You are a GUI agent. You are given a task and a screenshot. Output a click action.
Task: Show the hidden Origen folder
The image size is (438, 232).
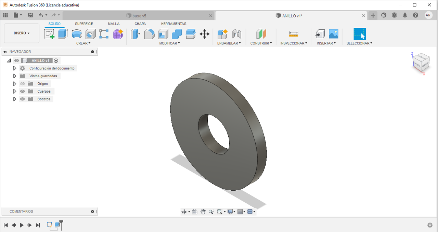(x=23, y=84)
